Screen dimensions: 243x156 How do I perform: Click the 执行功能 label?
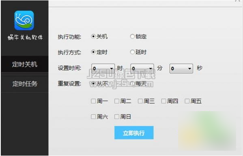[69, 37]
